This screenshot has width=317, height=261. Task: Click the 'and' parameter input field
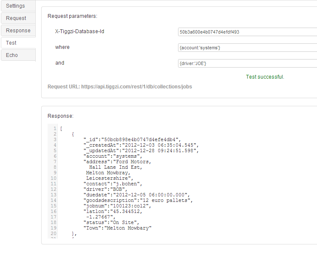(x=247, y=63)
